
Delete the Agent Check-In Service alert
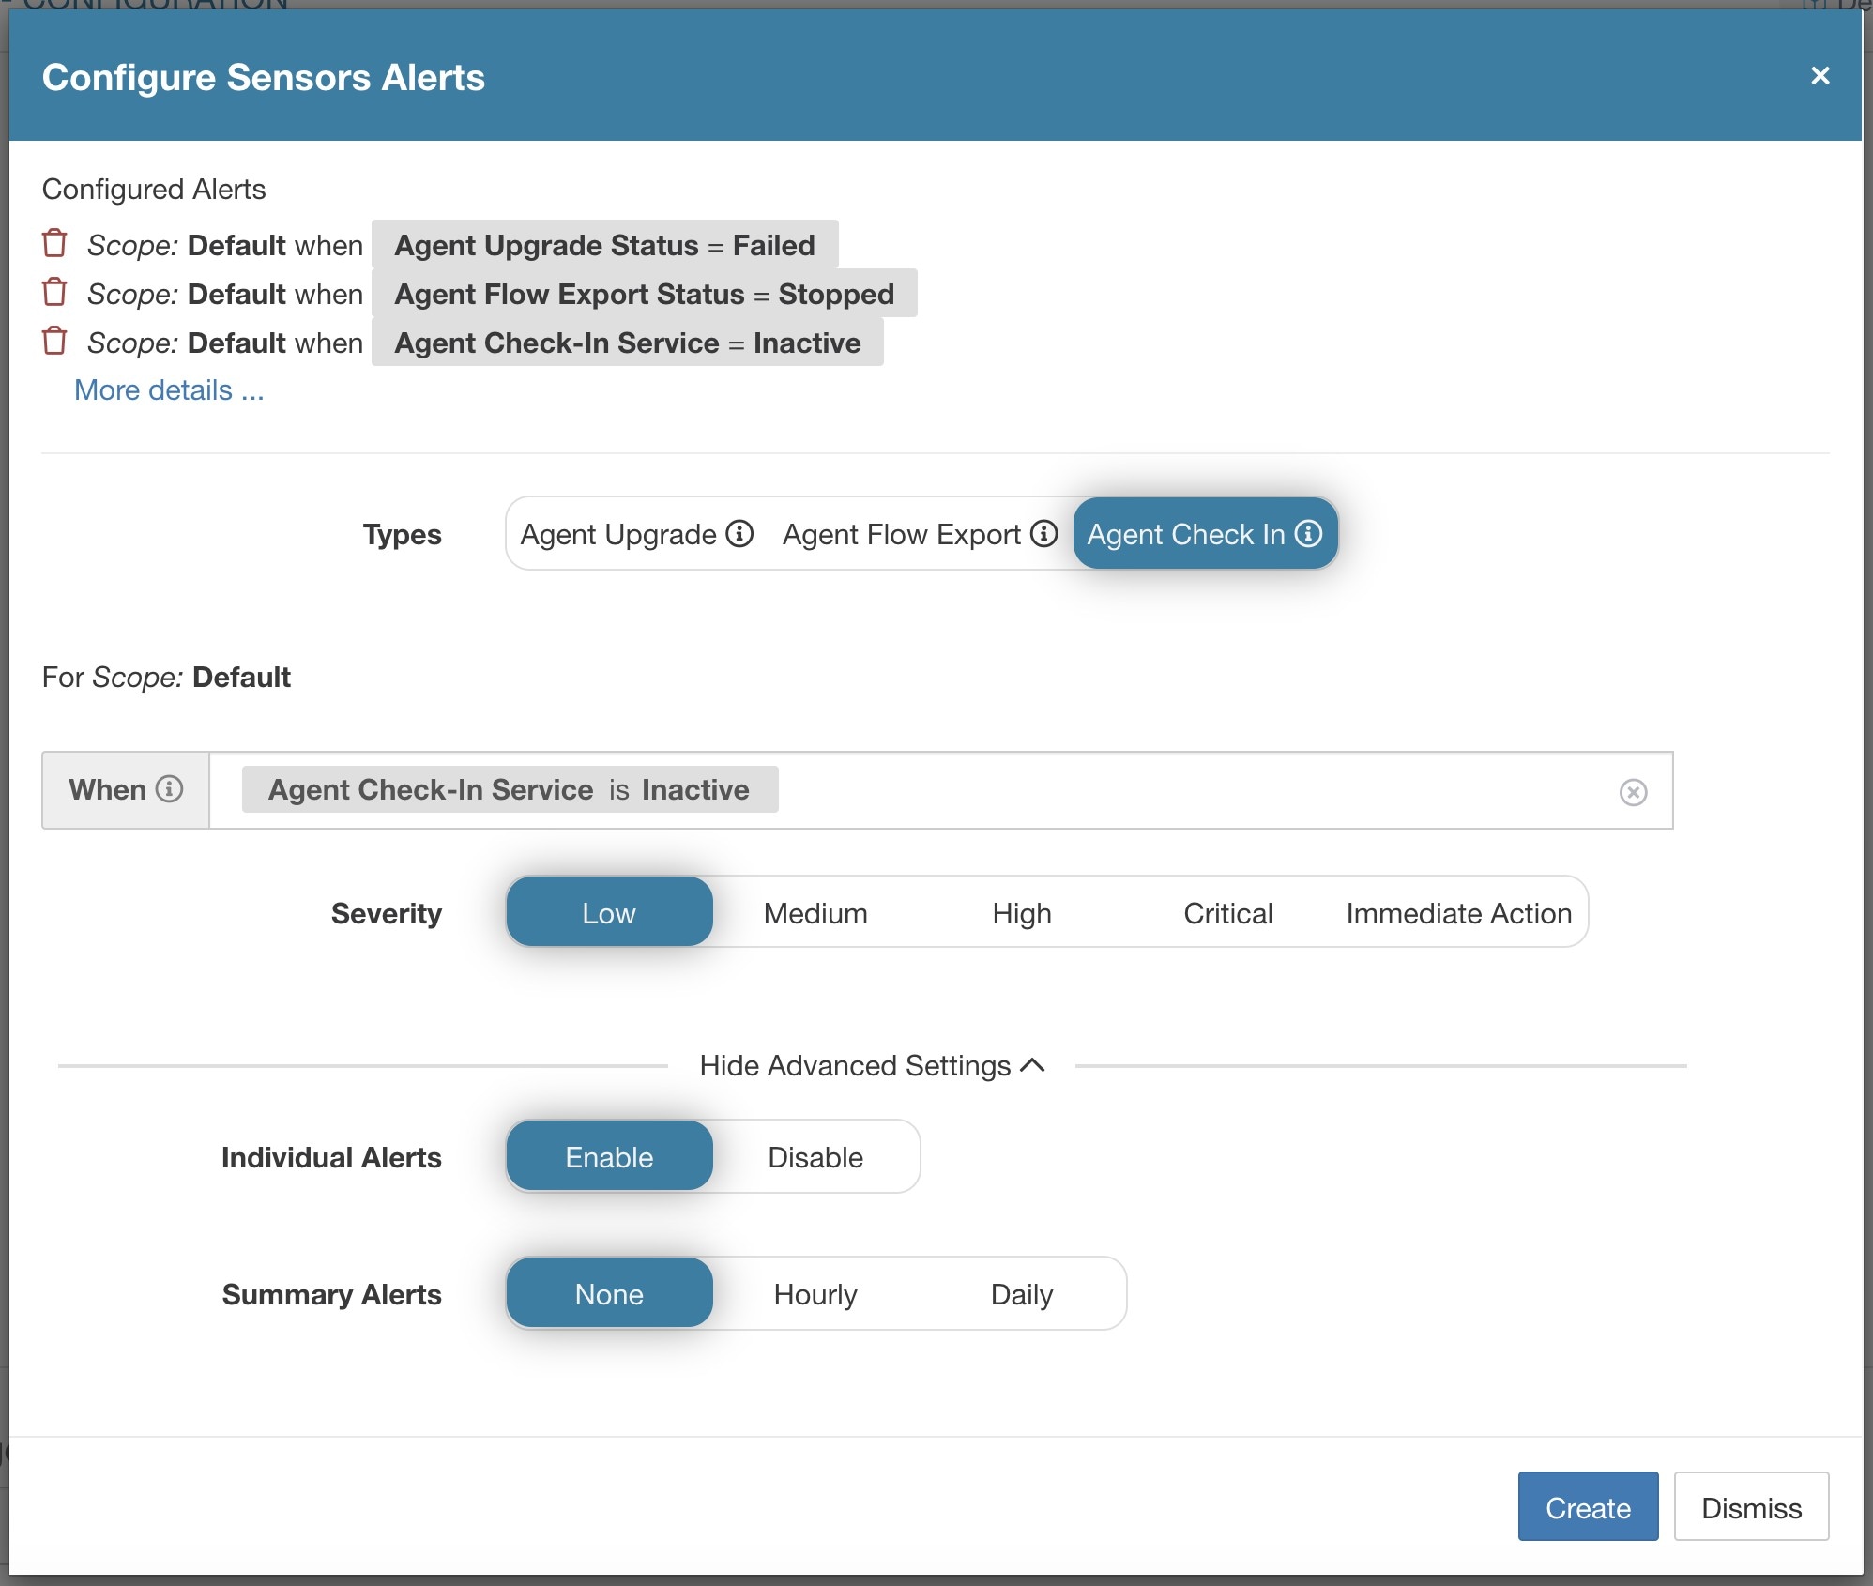[54, 341]
